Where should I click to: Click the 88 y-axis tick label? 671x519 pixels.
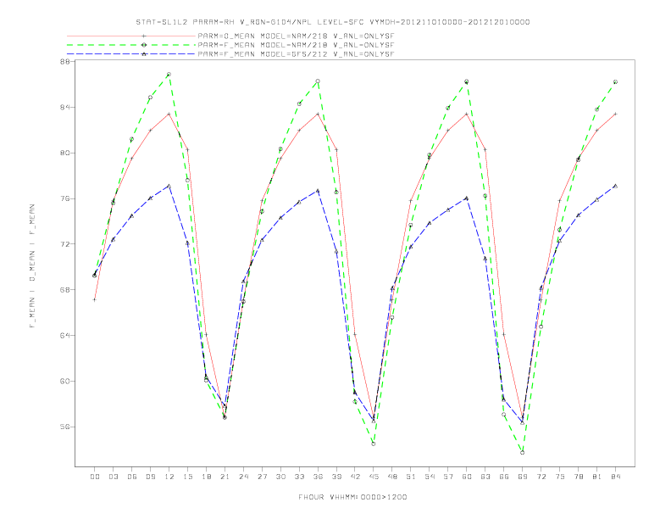coord(64,62)
